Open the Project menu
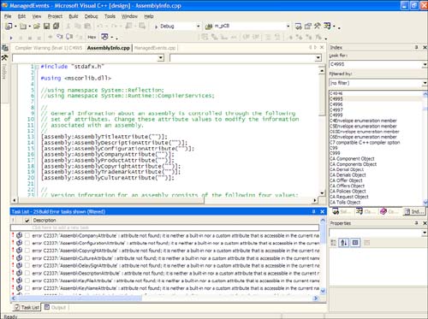This screenshot has height=319, width=428. [x=55, y=16]
